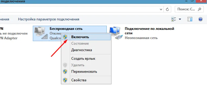Select the Подключение по локальной сети icon
The width and height of the screenshot is (207, 102).
coord(116,33)
